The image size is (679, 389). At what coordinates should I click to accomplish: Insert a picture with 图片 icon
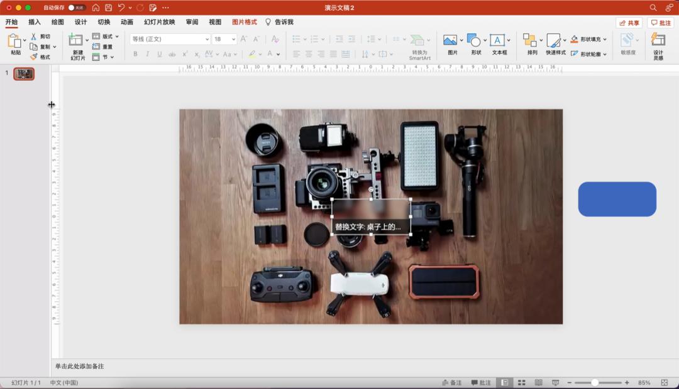pyautogui.click(x=450, y=41)
